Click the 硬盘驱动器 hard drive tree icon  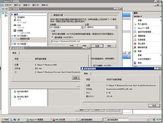(x=18, y=39)
